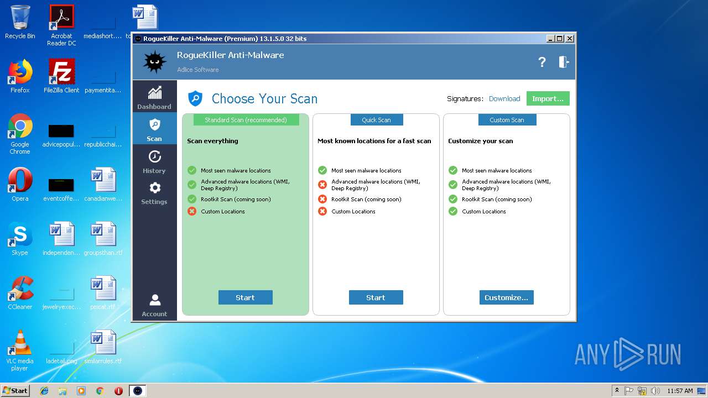Open Internet Explorer from taskbar
The height and width of the screenshot is (398, 708).
point(44,391)
